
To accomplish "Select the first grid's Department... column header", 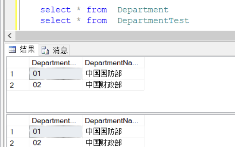I will coord(55,63).
